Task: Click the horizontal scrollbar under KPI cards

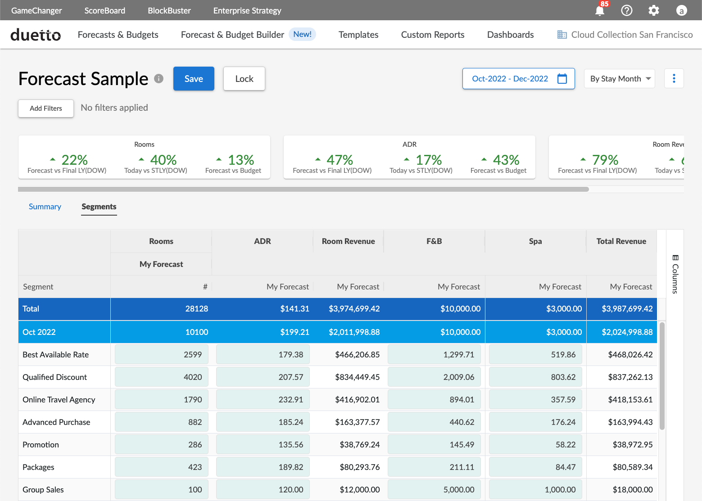Action: (303, 190)
